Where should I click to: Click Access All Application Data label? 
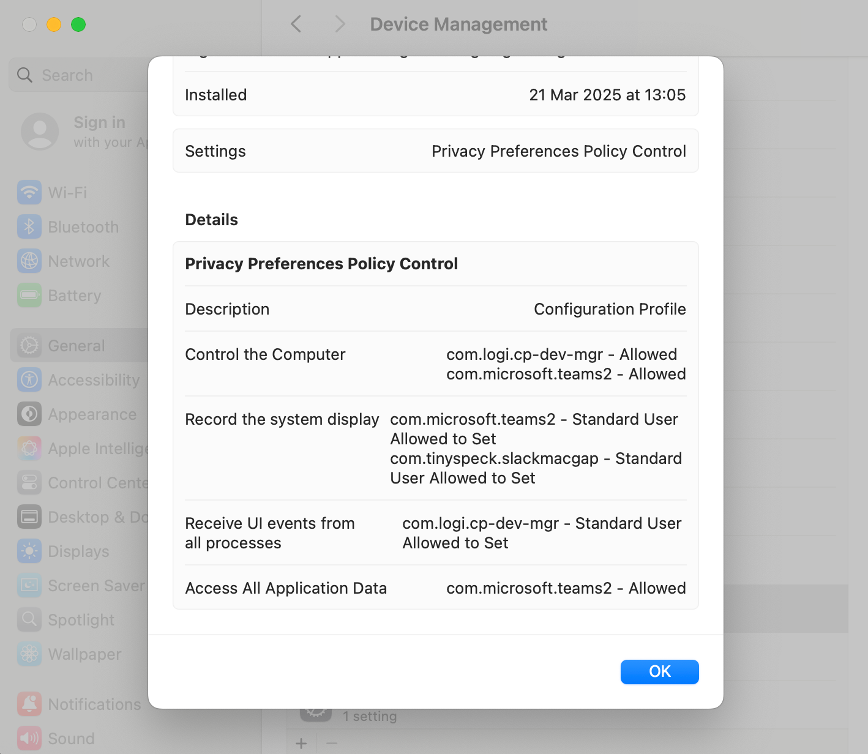(286, 588)
